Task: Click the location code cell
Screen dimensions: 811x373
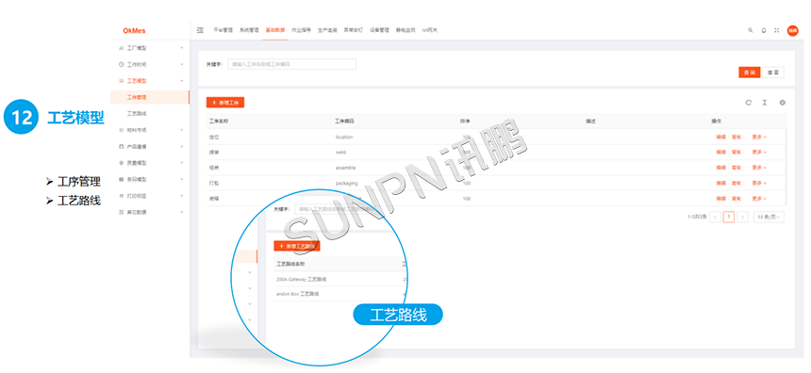Action: (x=344, y=137)
